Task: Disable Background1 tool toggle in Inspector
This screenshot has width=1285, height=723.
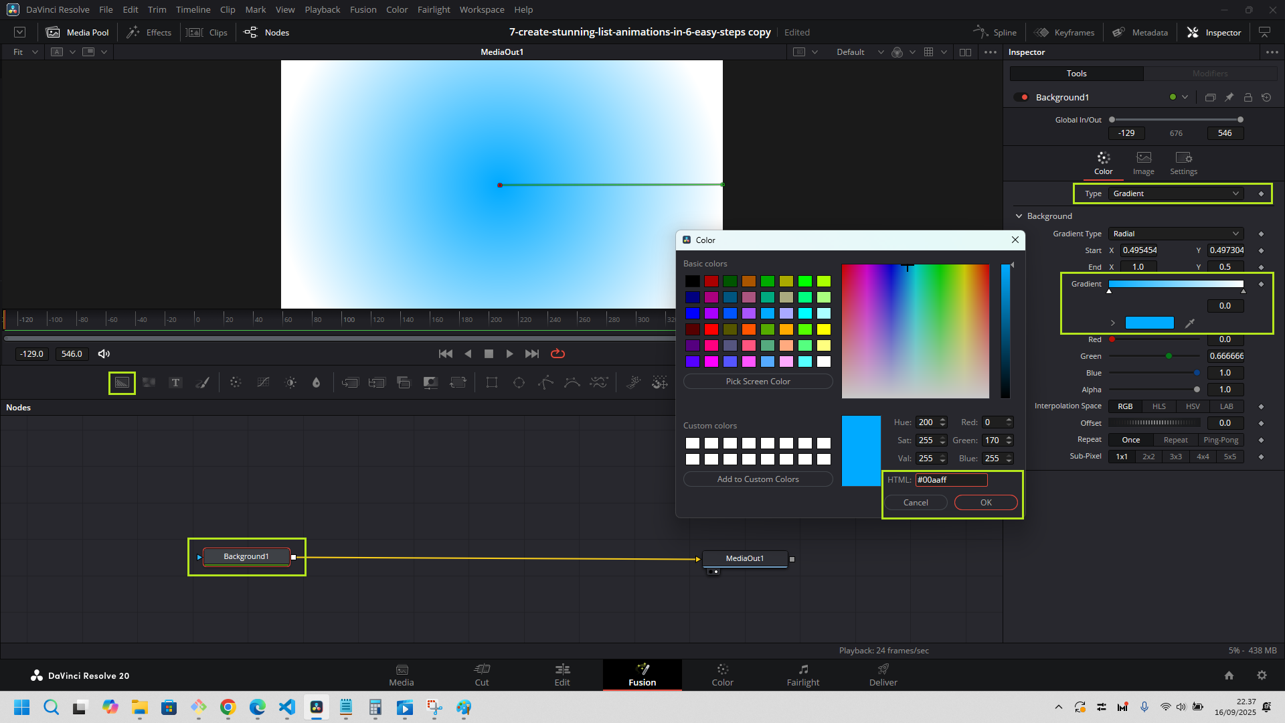Action: coord(1021,97)
